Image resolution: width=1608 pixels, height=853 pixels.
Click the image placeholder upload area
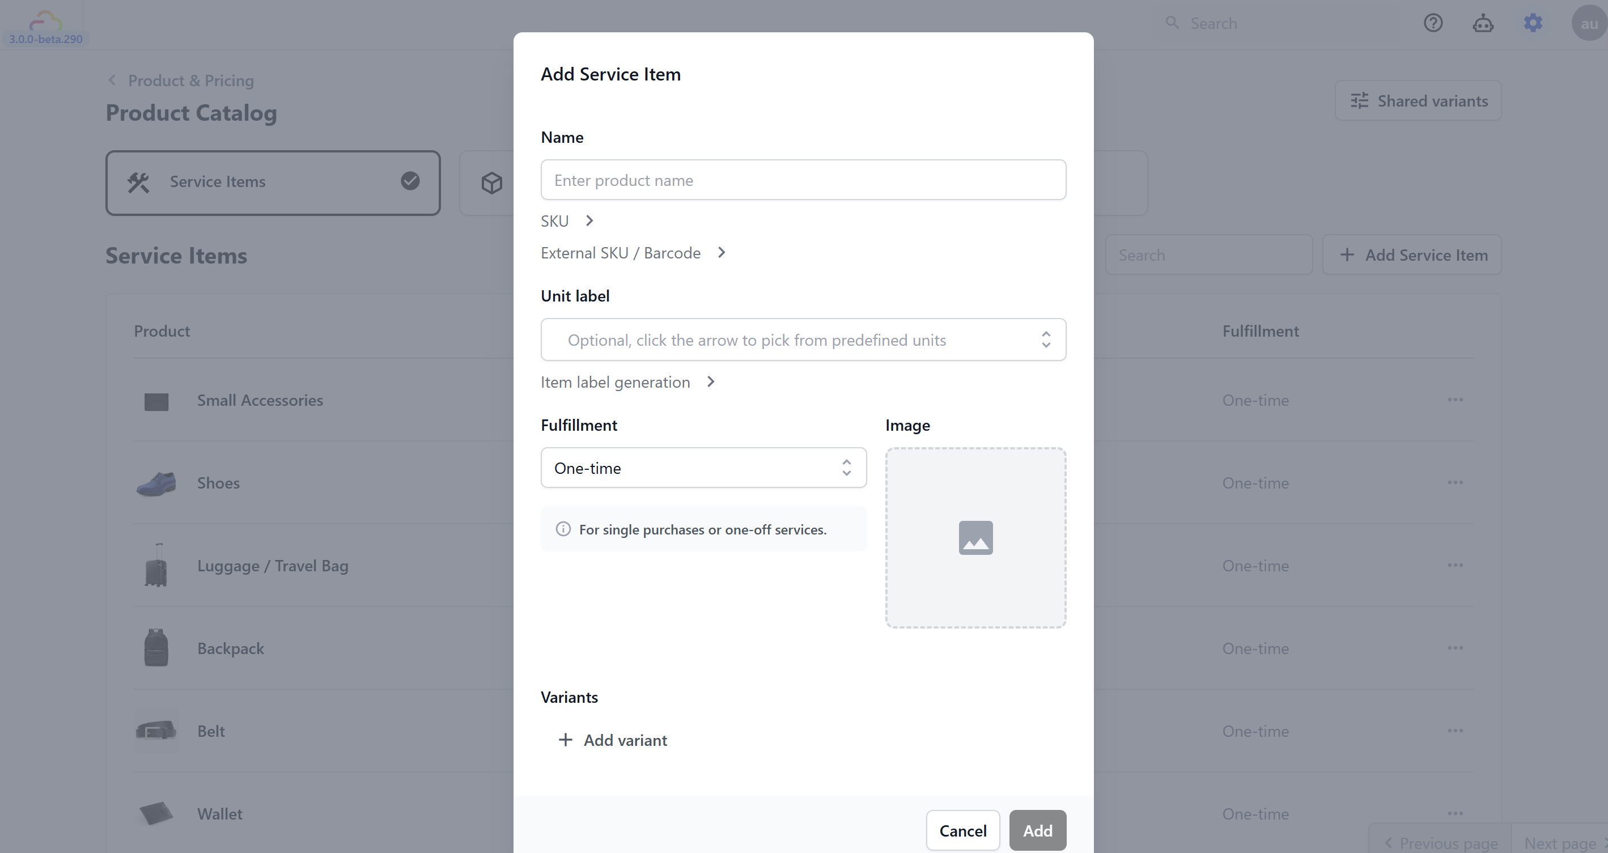(x=975, y=537)
